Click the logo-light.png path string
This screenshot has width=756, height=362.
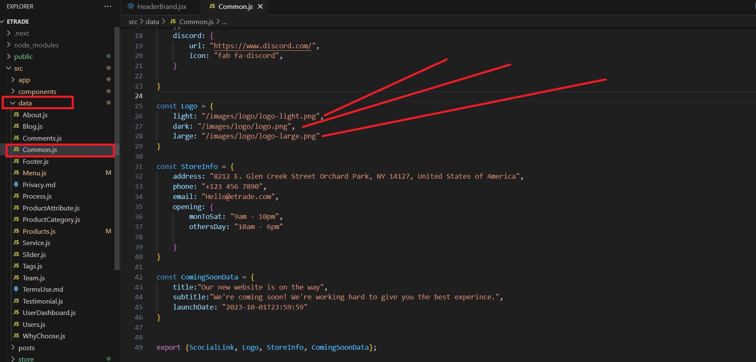[x=260, y=116]
